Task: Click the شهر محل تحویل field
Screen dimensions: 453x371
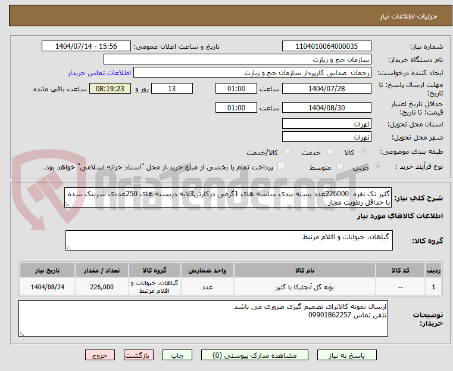Action: 326,137
